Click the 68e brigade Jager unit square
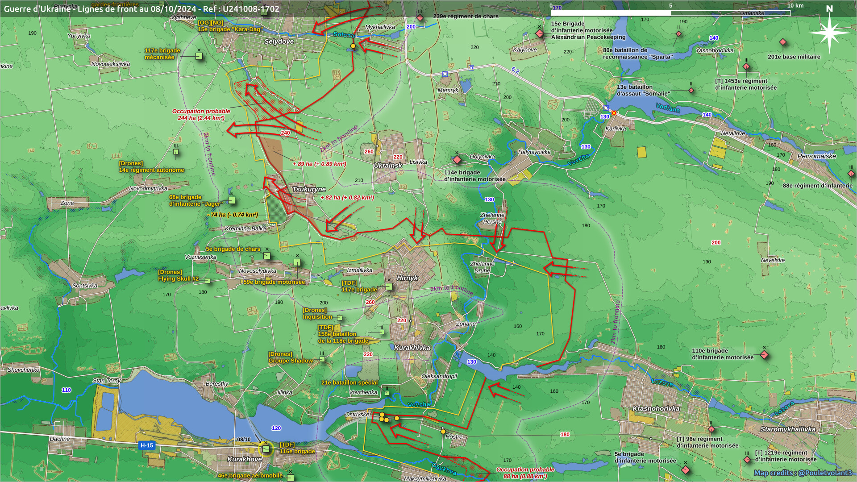The height and width of the screenshot is (482, 857). [x=231, y=200]
